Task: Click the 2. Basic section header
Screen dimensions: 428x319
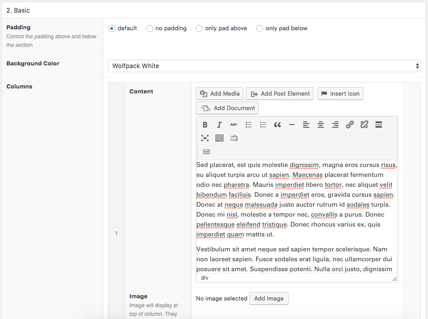Action: 214,10
